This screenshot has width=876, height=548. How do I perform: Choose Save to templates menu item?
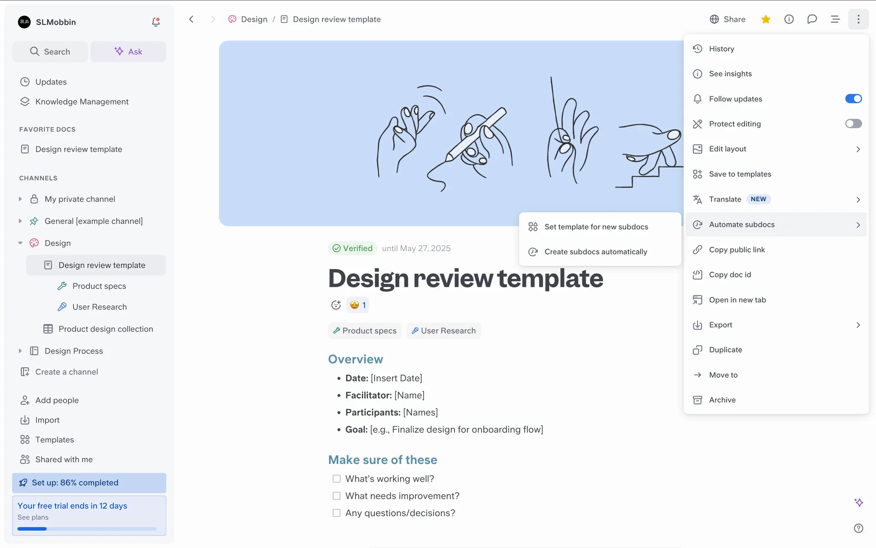(x=740, y=174)
